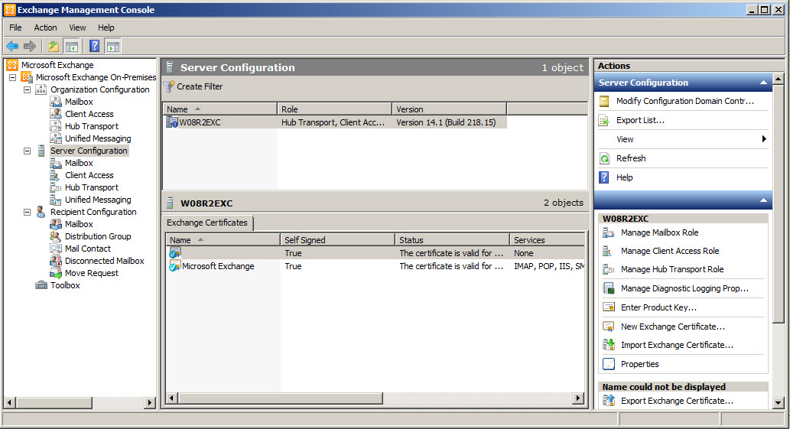Select the Move Request node
The image size is (790, 429).
point(91,273)
